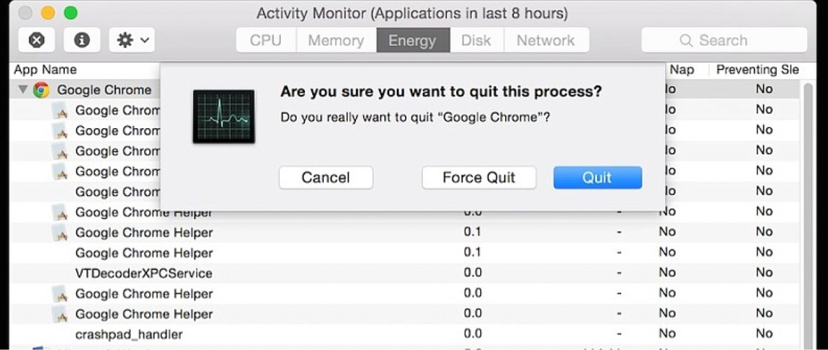
Task: Click the Quit Process stop icon
Action: point(37,40)
